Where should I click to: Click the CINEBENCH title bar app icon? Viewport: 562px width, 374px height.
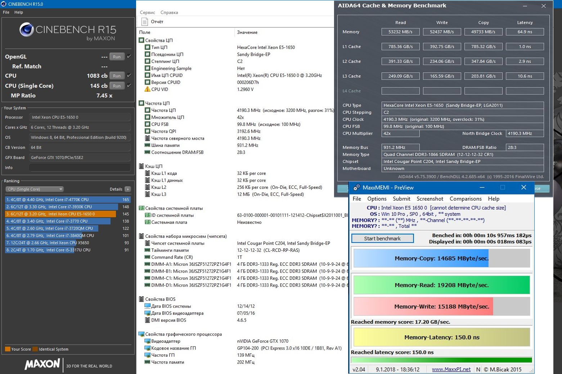[x=4, y=4]
